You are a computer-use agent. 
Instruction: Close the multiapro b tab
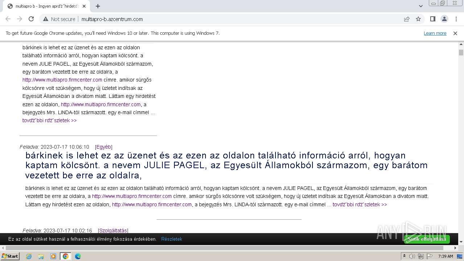[84, 6]
